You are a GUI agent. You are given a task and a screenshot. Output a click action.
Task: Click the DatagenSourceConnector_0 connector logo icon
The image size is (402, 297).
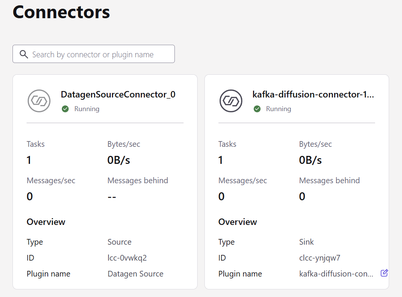click(39, 101)
